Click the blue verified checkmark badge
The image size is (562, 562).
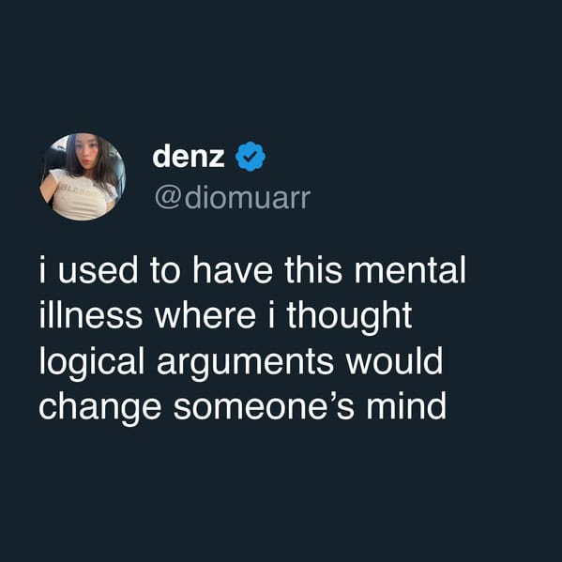(x=251, y=157)
